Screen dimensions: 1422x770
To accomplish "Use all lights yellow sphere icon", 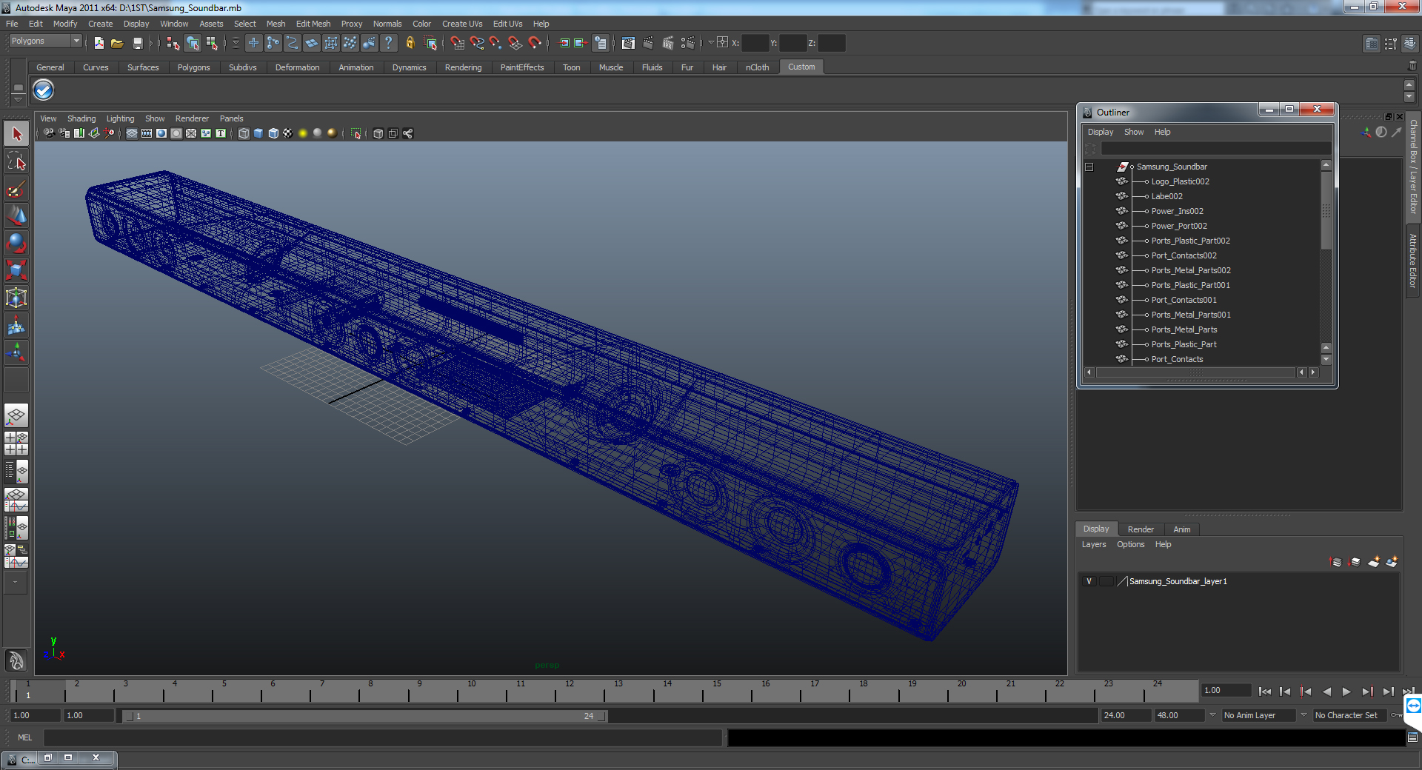I will click(303, 133).
